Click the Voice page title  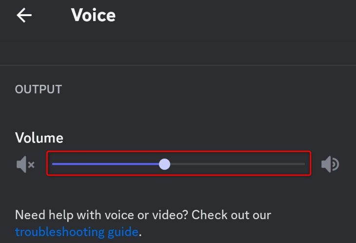click(x=93, y=15)
